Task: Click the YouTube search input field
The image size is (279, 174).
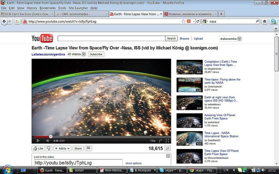Action: (111, 38)
